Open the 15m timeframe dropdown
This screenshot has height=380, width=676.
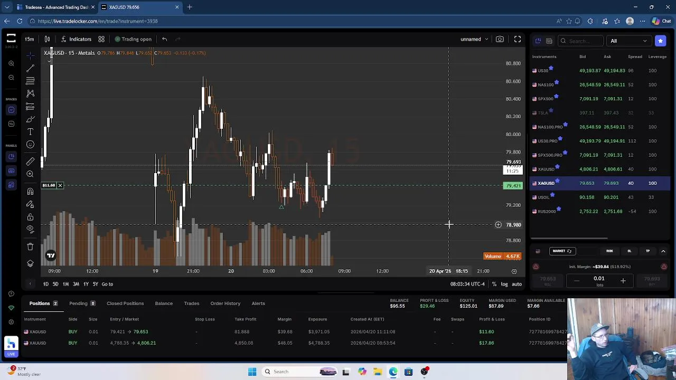pos(30,39)
